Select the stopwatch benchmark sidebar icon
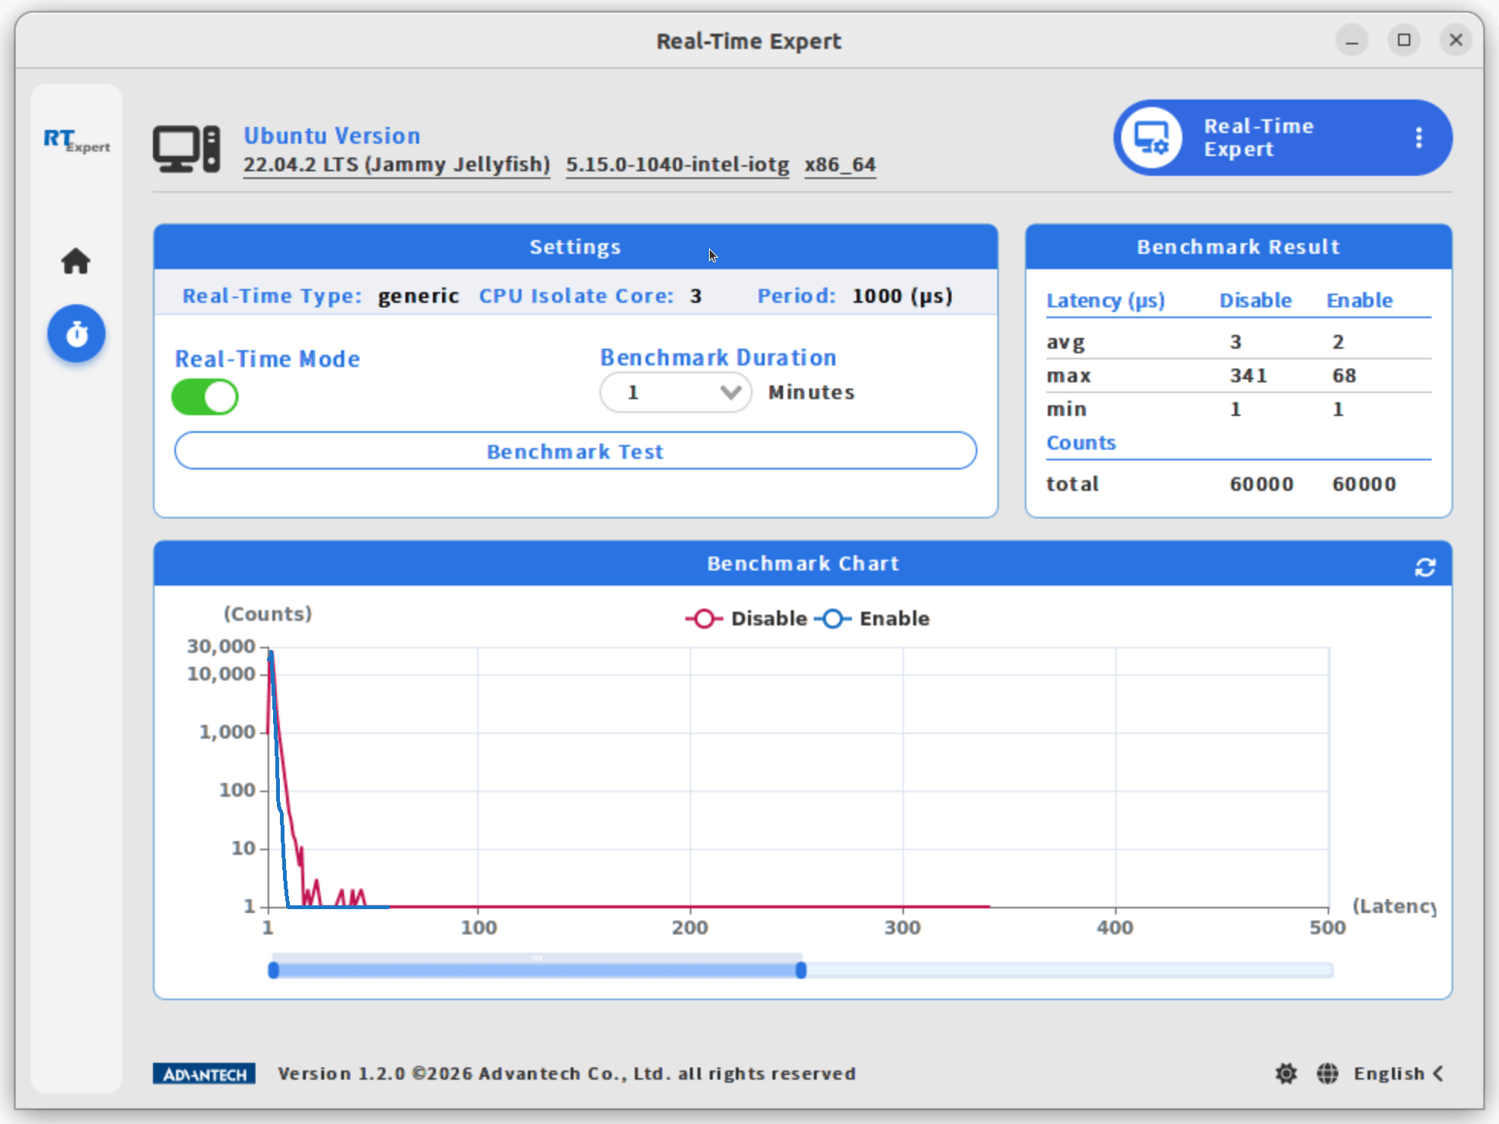Image resolution: width=1499 pixels, height=1124 pixels. pos(76,333)
